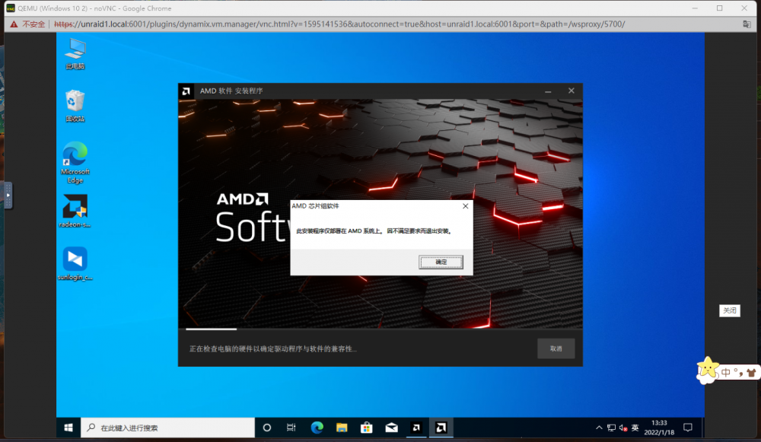Image resolution: width=761 pixels, height=442 pixels.
Task: Launch Edge from the taskbar
Action: [x=317, y=428]
